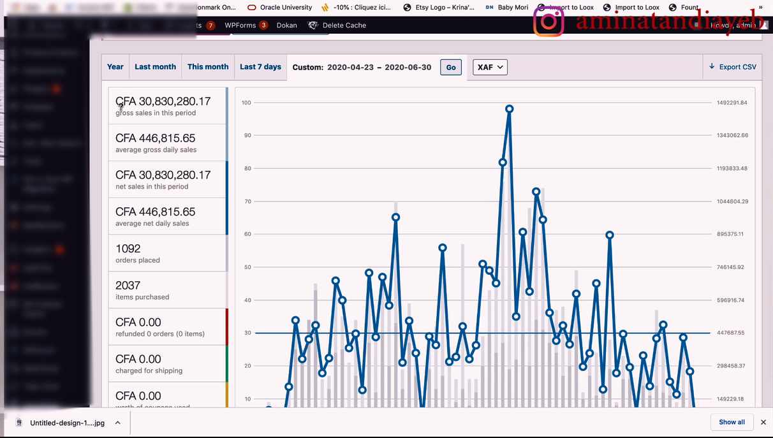The height and width of the screenshot is (438, 773).
Task: Click the Etsy Logo bookmark globe icon
Action: click(407, 8)
